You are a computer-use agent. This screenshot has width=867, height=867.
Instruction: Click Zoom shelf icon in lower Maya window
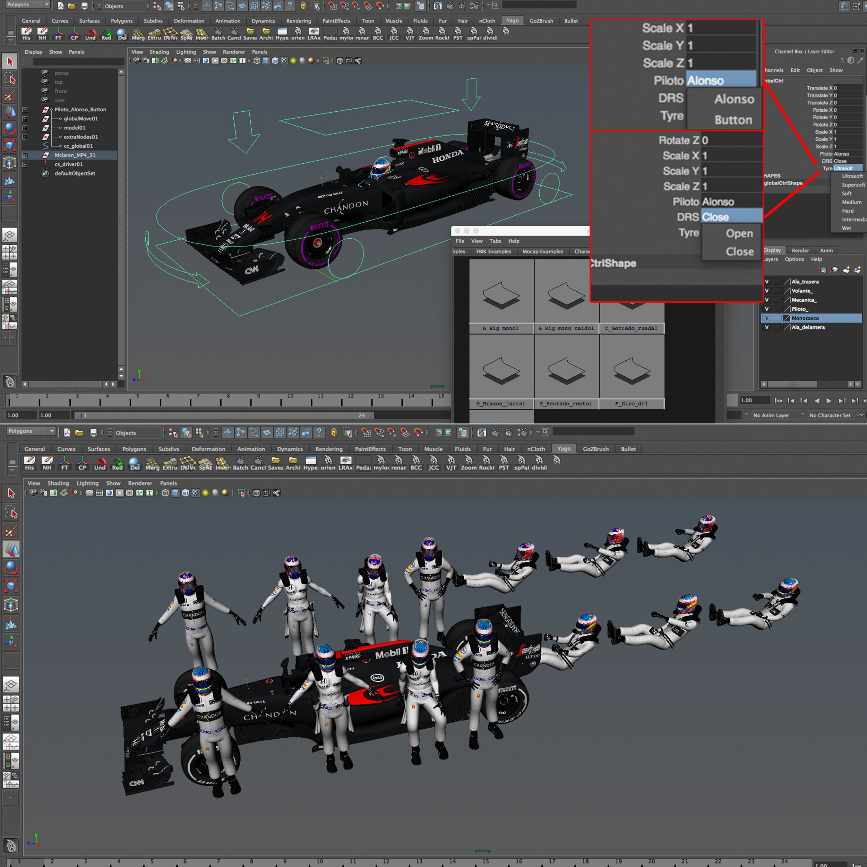click(469, 463)
